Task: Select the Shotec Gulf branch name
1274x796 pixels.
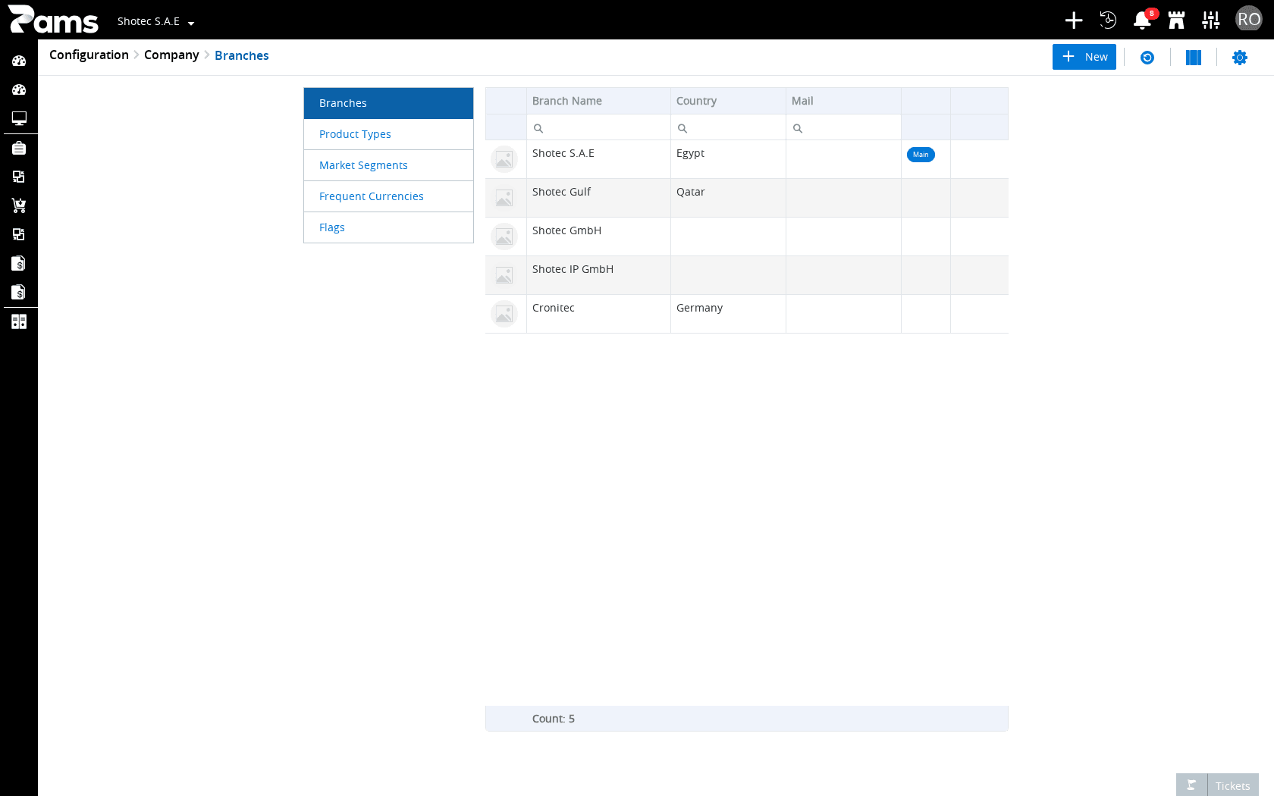Action: coord(561,192)
